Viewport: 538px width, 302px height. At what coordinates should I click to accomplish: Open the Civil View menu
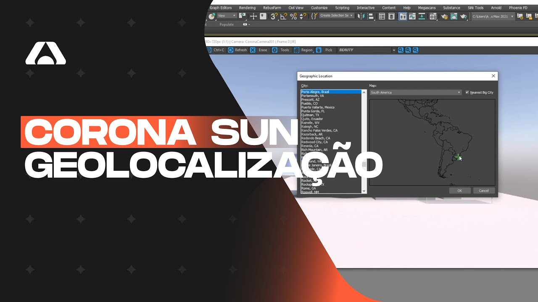pyautogui.click(x=296, y=8)
